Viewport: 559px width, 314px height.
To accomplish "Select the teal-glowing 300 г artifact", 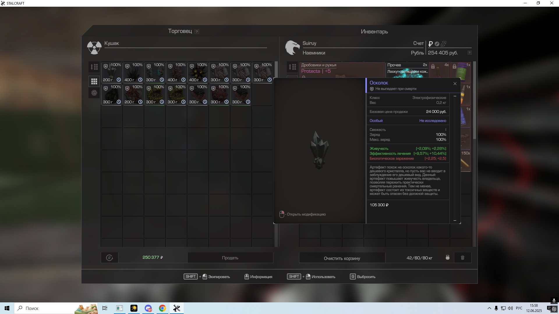I will (x=155, y=72).
